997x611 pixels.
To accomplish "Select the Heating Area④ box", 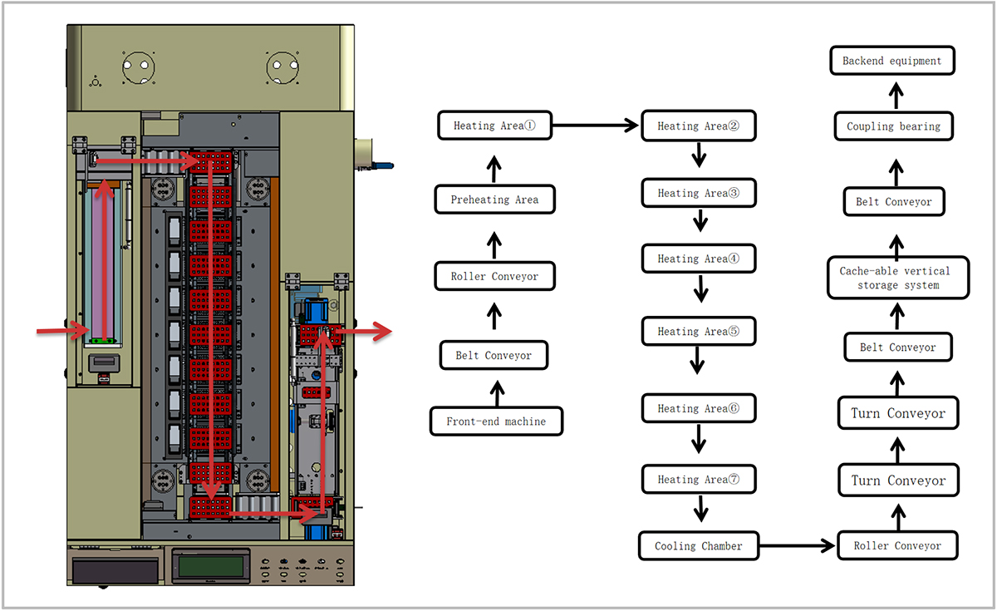I will 698,259.
